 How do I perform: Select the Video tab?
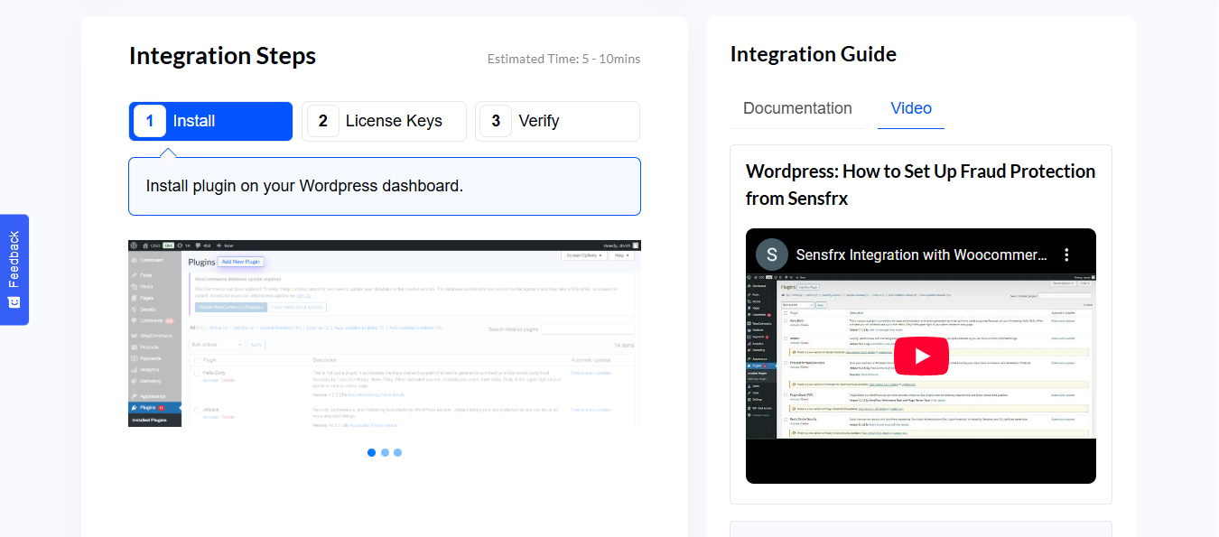[911, 108]
